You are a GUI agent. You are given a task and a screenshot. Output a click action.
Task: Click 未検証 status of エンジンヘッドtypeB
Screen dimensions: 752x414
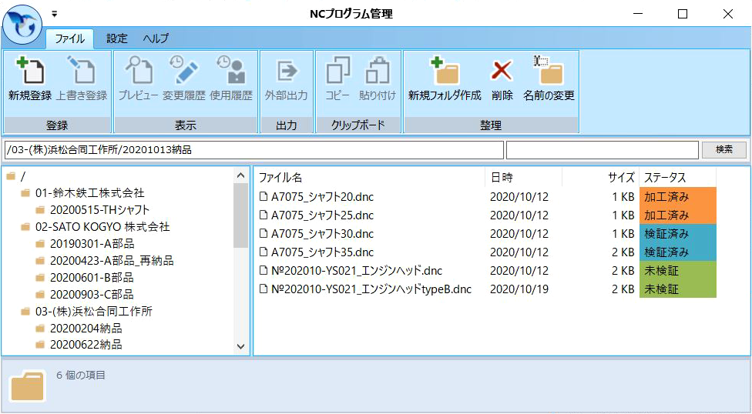[x=678, y=289]
